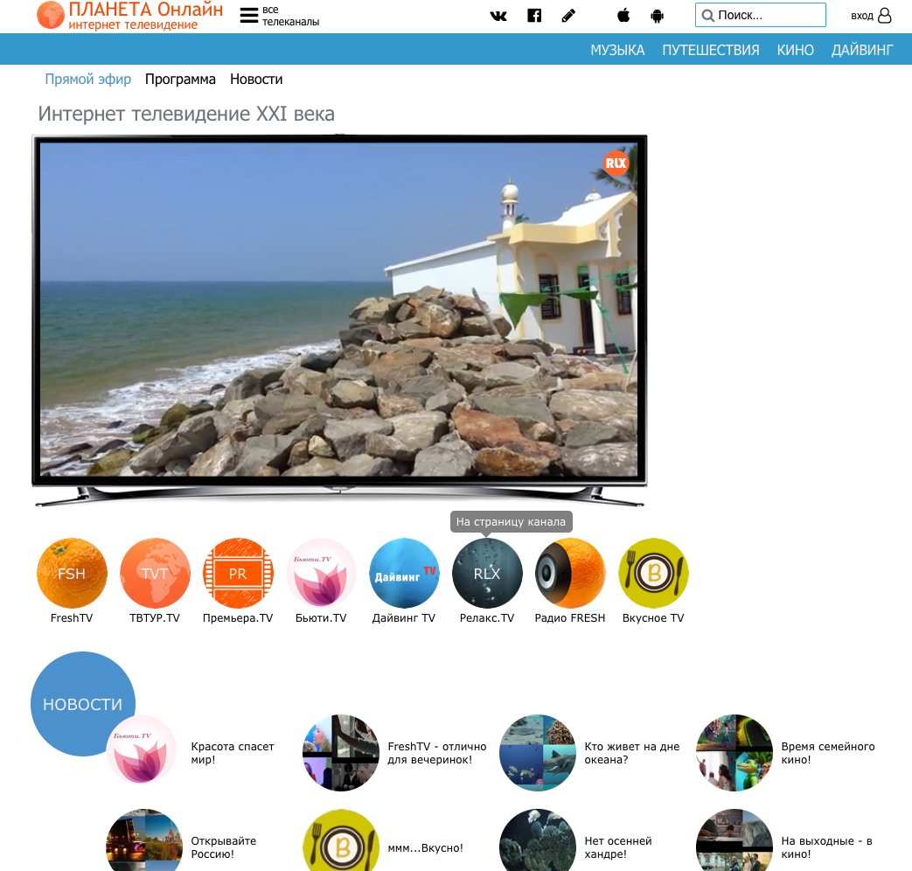Open the Премьера.TV channel
The image size is (912, 871).
click(x=238, y=574)
